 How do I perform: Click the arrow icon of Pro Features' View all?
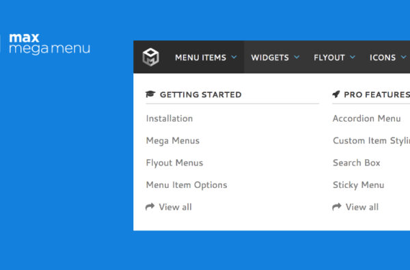[337, 206]
